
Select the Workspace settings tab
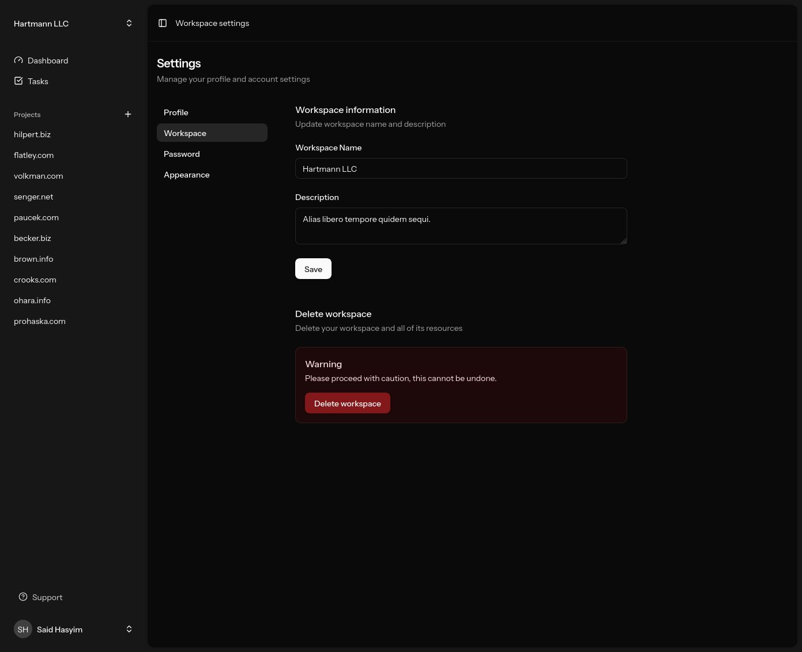(x=212, y=133)
